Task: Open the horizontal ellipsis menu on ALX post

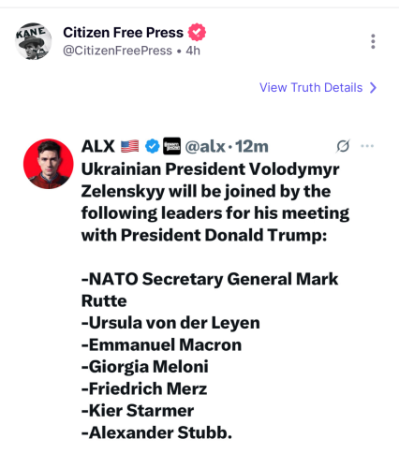Action: 367,146
